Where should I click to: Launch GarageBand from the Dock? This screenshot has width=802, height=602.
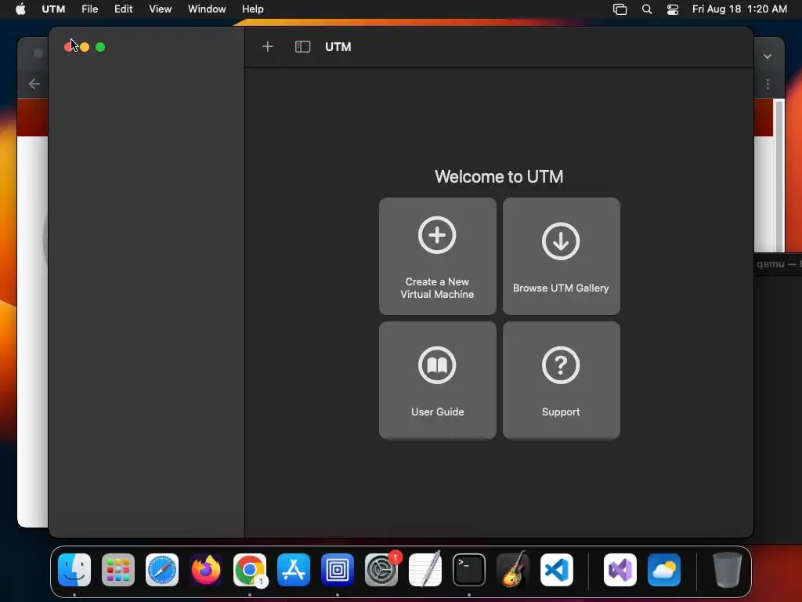(x=513, y=570)
